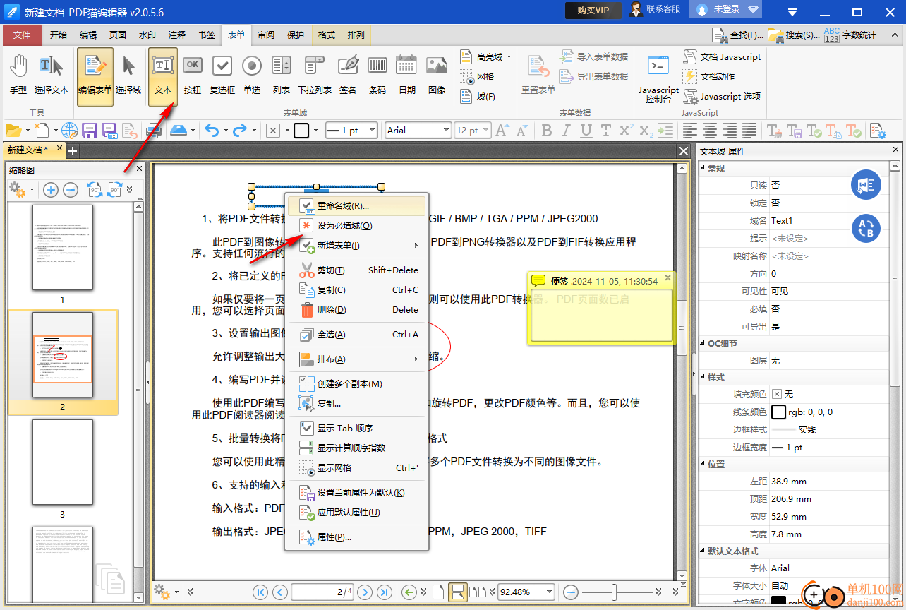906x610 pixels.
Task: Toggle 网格 in ribbon
Action: (x=477, y=76)
